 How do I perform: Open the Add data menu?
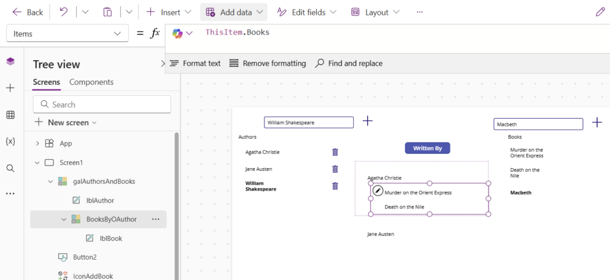(234, 13)
